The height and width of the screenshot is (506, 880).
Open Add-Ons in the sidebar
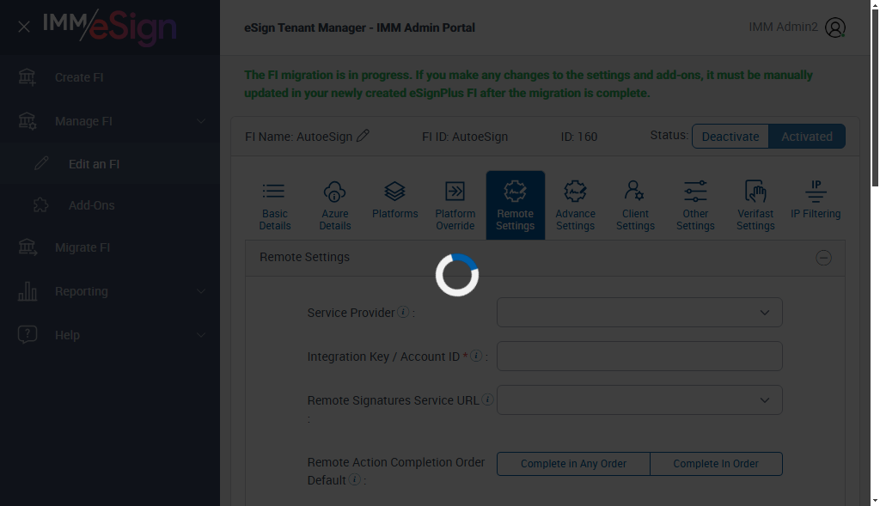[91, 205]
